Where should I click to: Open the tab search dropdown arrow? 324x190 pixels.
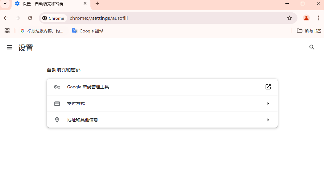click(5, 3)
